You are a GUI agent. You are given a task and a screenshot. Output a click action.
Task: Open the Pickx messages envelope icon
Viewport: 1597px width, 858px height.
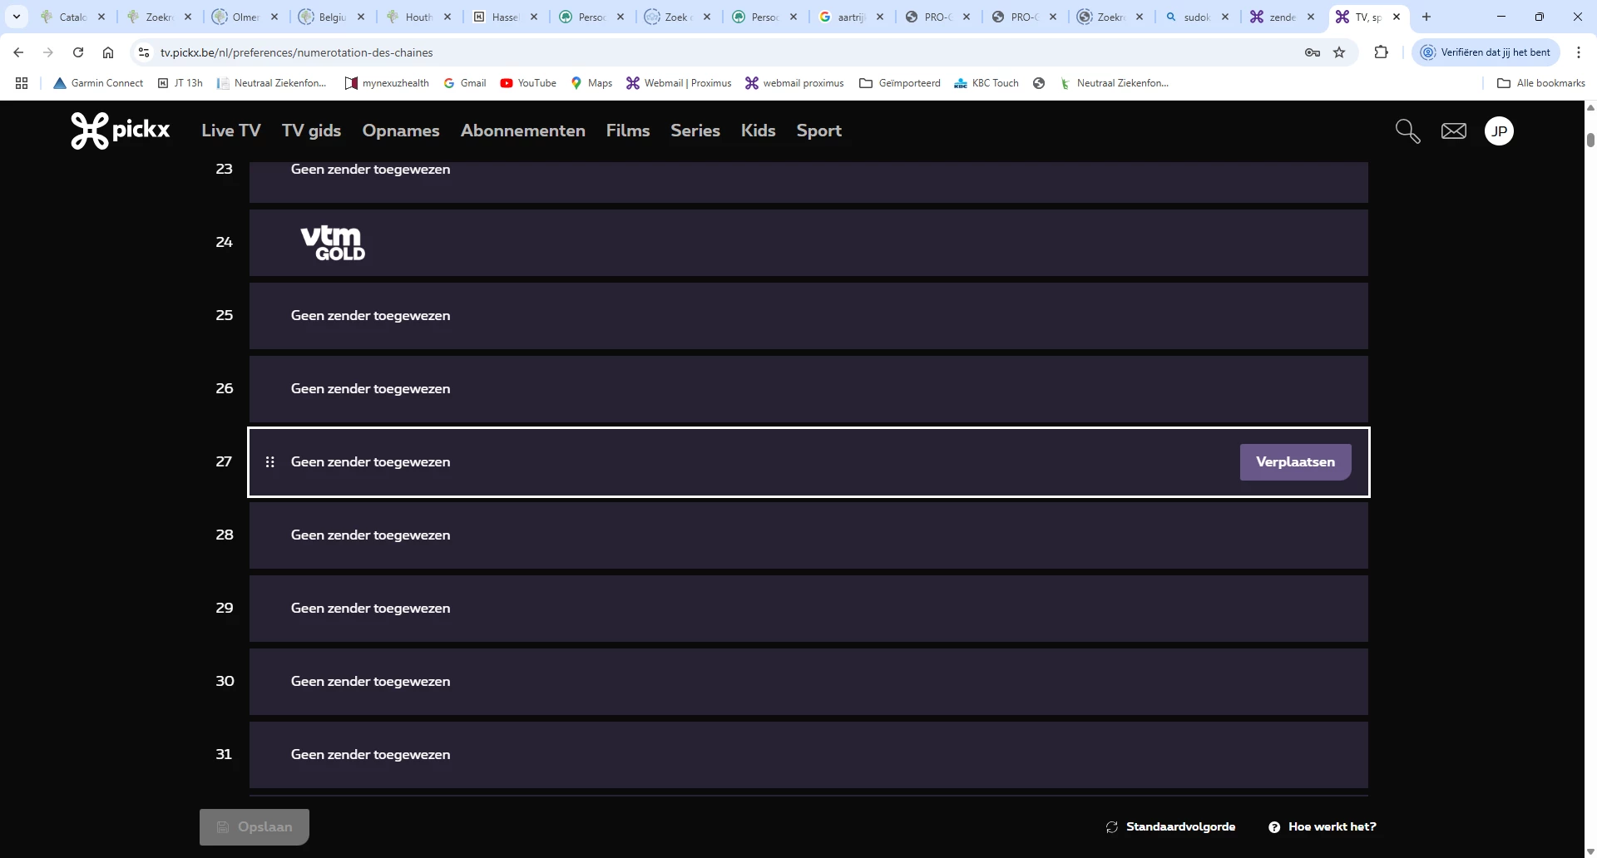[1454, 131]
